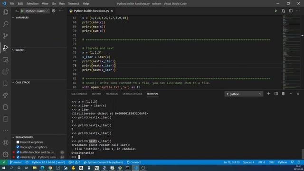
Task: Kill terminal with trash icon
Action: click(283, 94)
